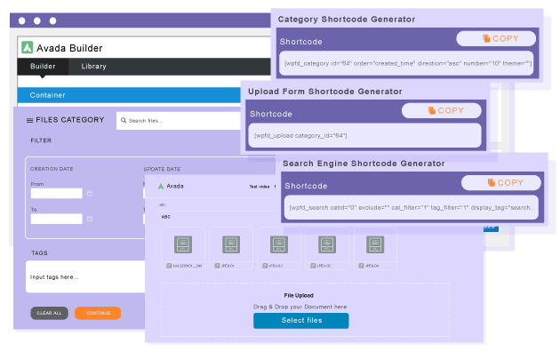The image size is (560, 352).
Task: Select the ABC category heading
Action: [166, 217]
